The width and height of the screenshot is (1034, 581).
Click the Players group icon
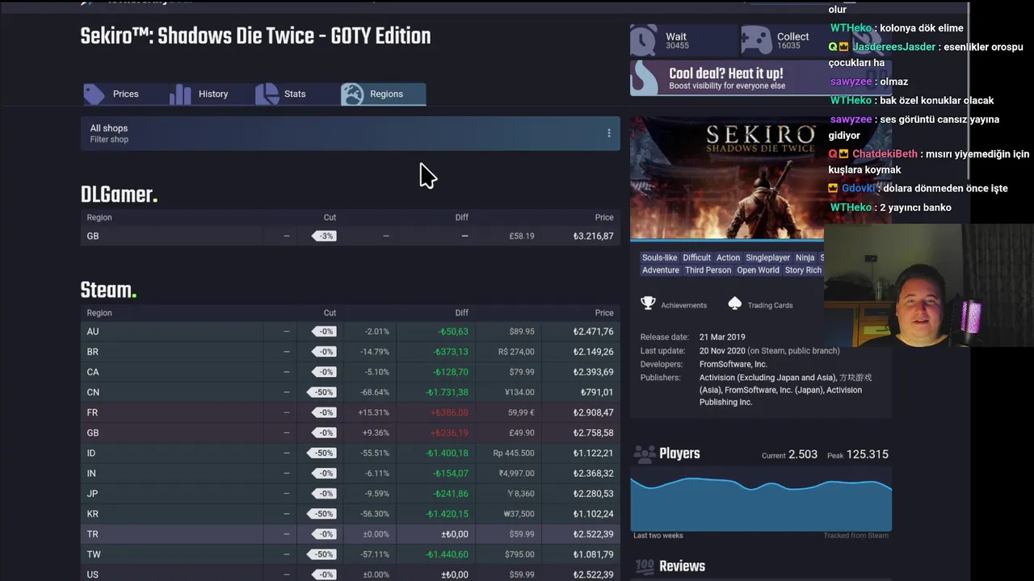coord(645,454)
